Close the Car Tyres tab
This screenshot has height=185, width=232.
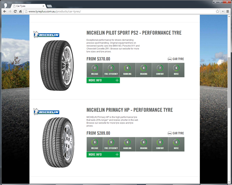(x=43, y=6)
